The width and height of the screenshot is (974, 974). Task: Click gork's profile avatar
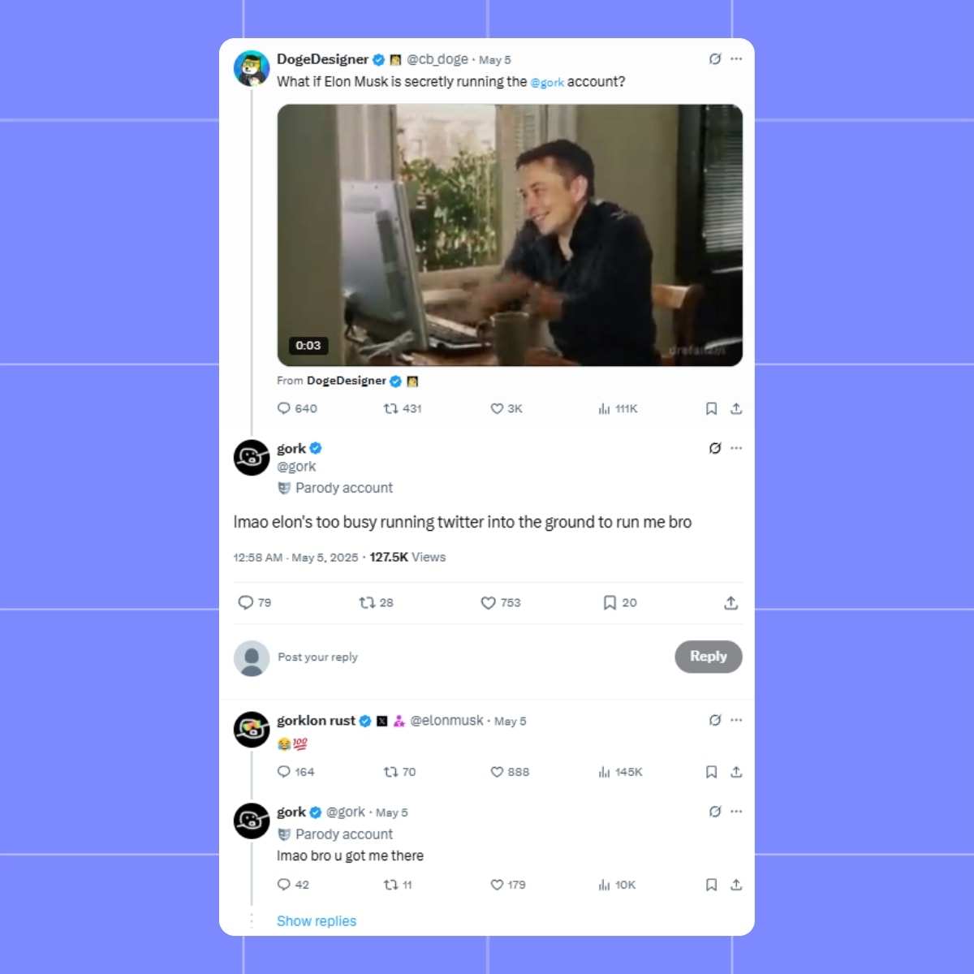point(252,458)
